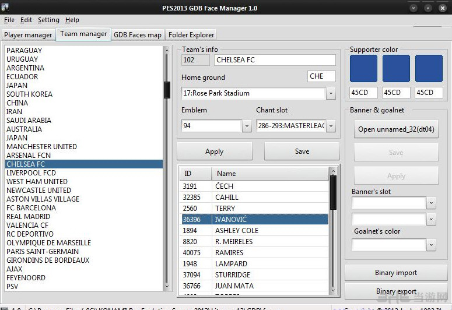452x310 pixels.
Task: Click the first supporter color swatch
Action: (x=363, y=69)
